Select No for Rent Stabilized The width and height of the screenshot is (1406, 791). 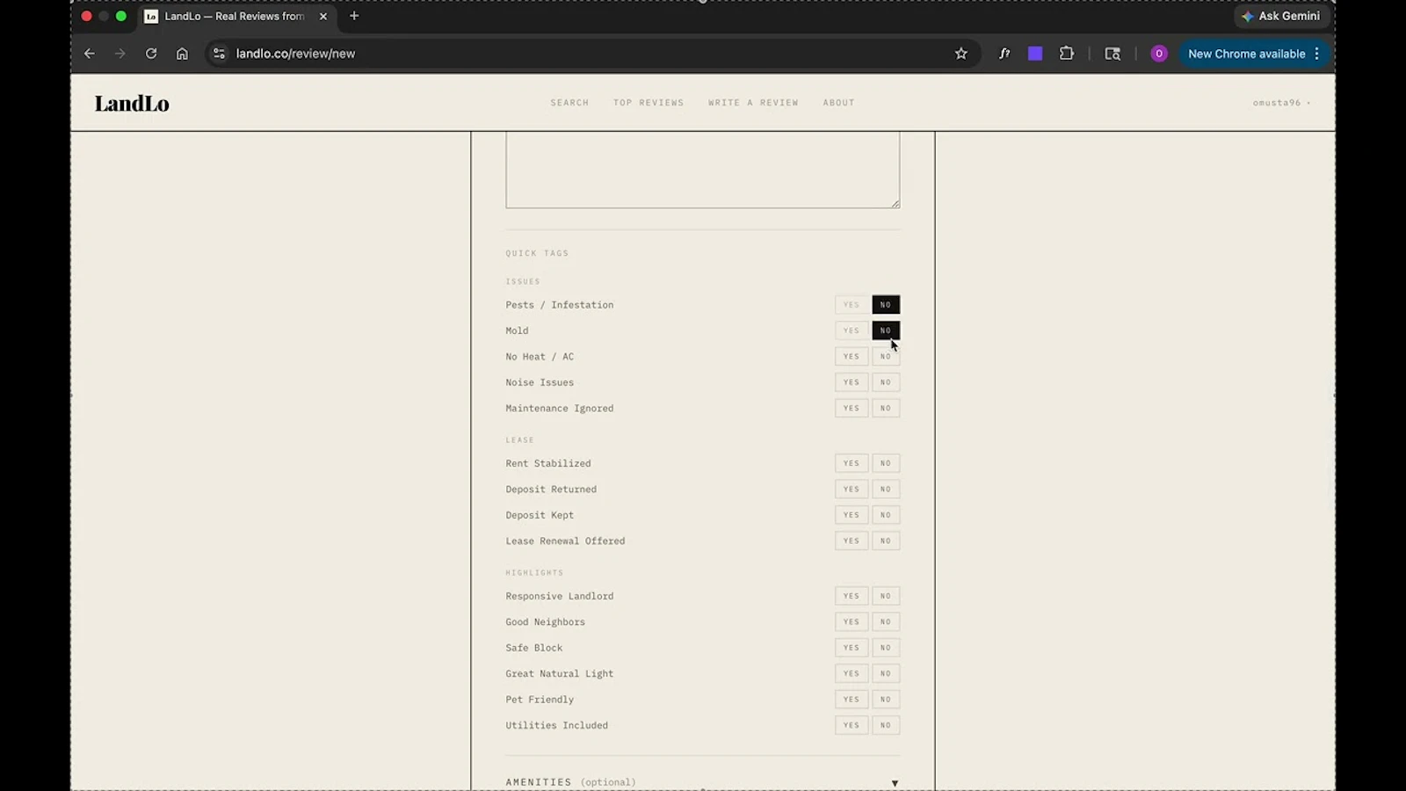tap(886, 463)
